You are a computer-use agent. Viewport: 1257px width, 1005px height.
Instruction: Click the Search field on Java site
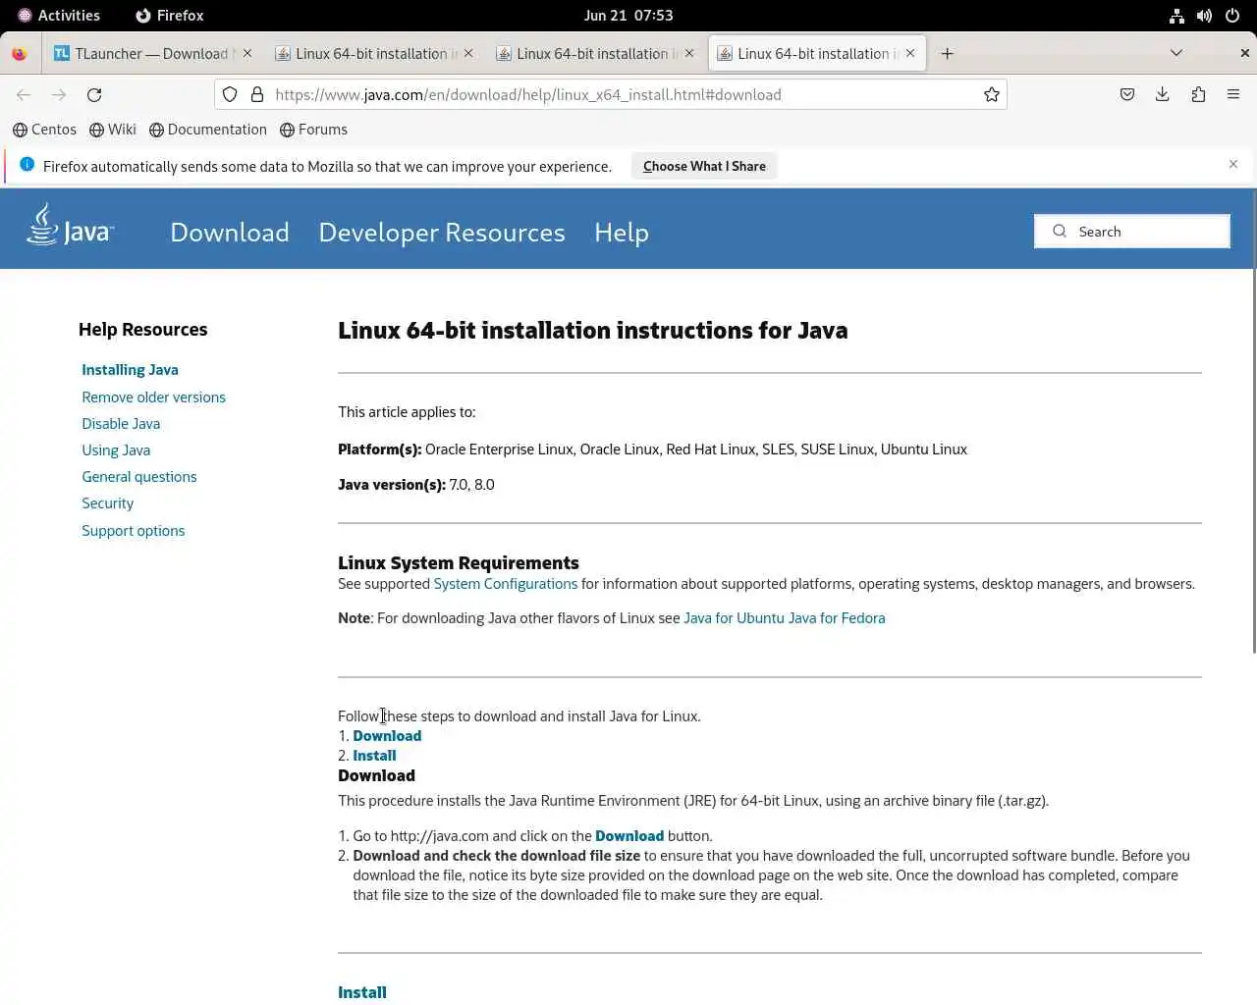click(x=1132, y=232)
